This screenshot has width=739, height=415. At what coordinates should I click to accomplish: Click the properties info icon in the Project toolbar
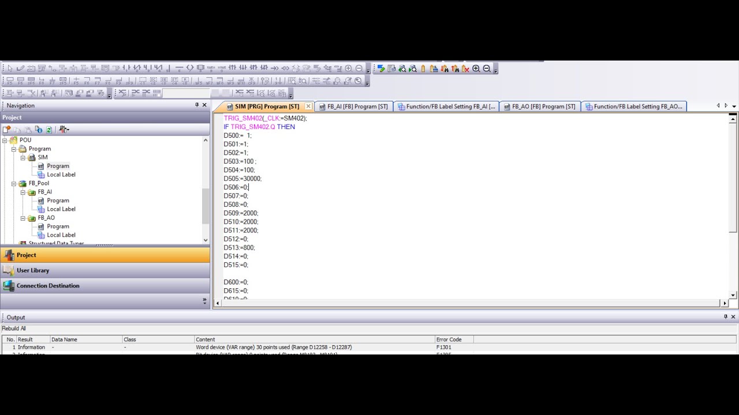tap(38, 130)
